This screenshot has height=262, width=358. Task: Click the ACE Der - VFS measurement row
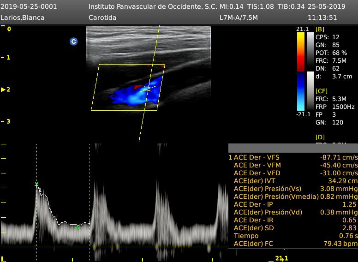(x=293, y=157)
